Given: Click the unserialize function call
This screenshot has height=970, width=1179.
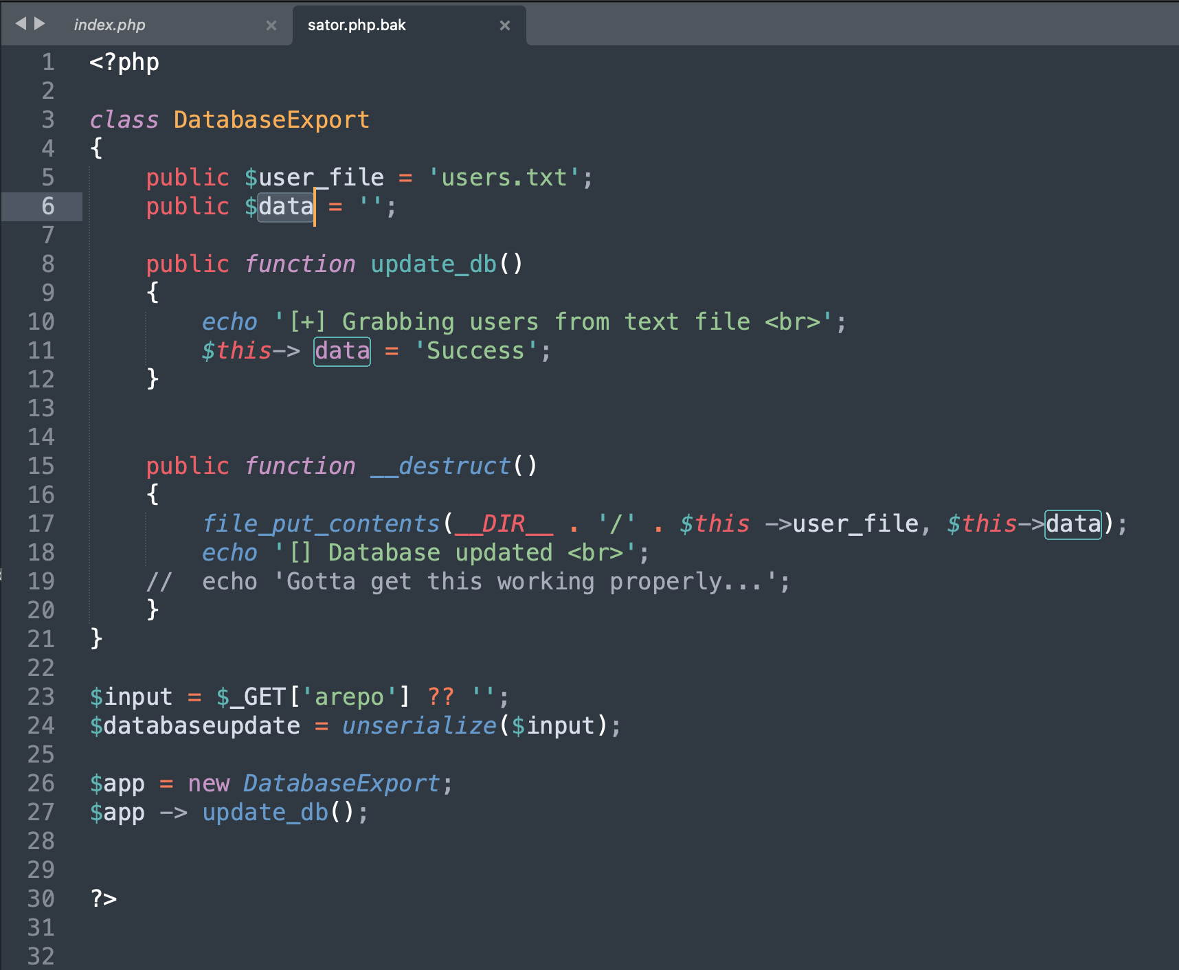Looking at the screenshot, I should click(419, 726).
